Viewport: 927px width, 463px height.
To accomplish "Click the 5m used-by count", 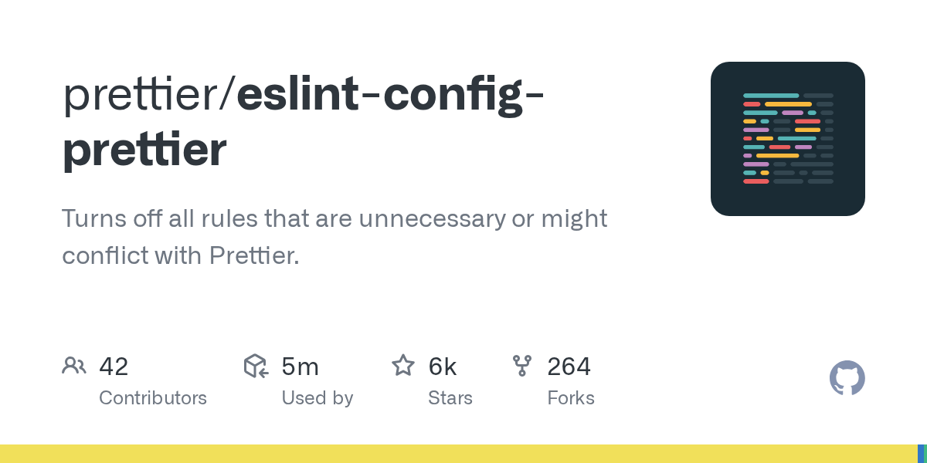I will (x=301, y=367).
